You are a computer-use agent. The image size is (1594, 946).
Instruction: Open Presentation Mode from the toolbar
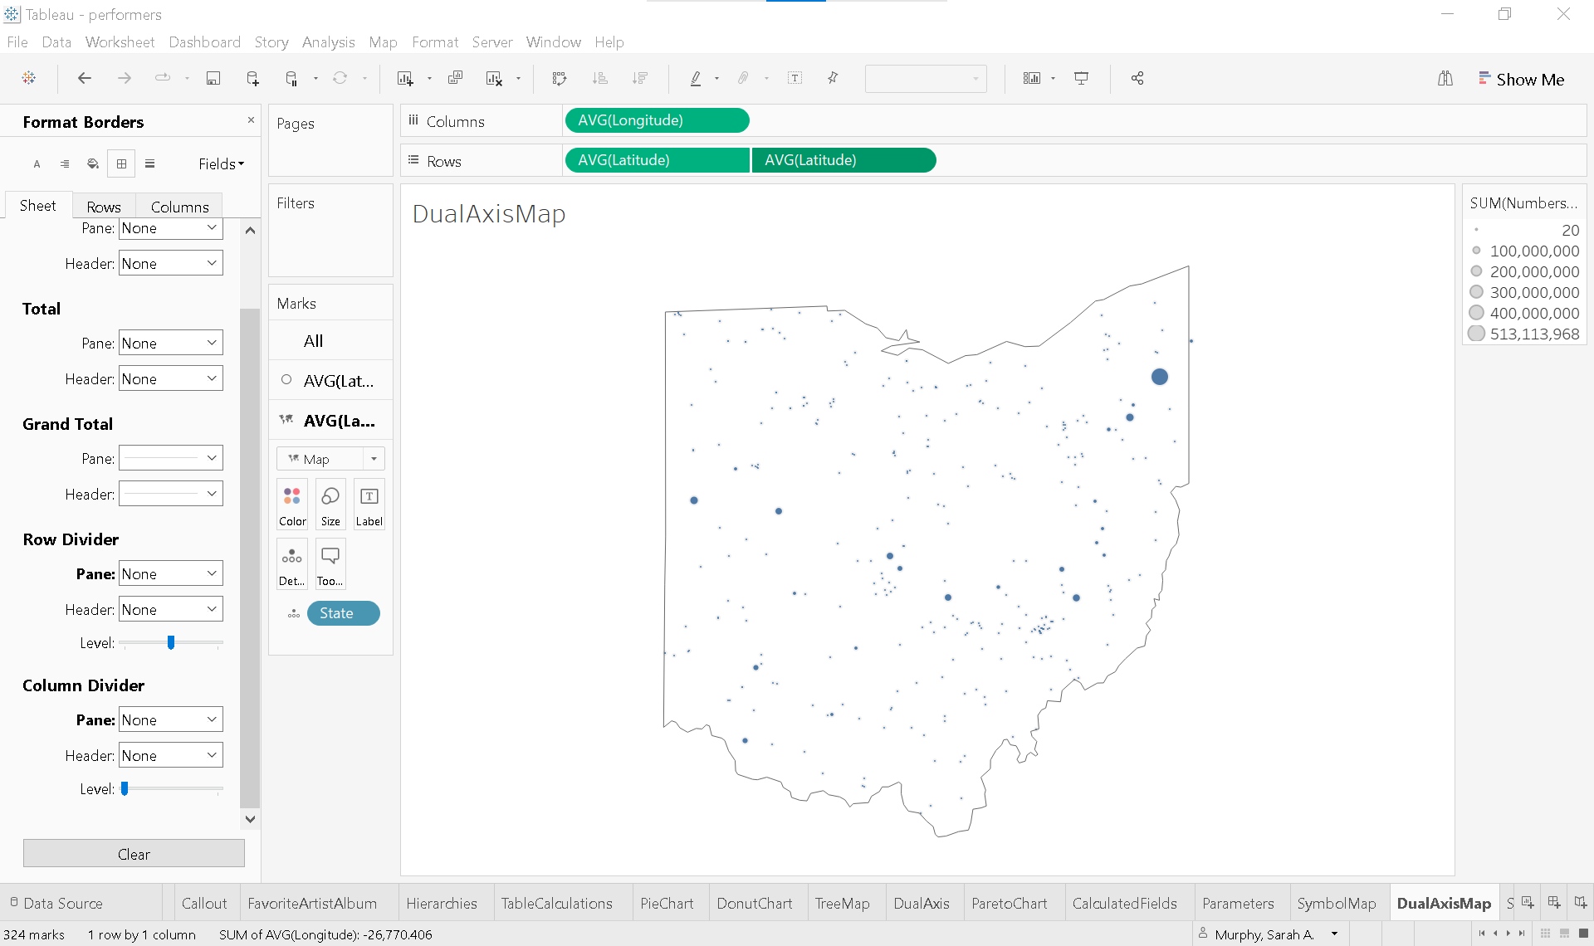[x=1081, y=78]
